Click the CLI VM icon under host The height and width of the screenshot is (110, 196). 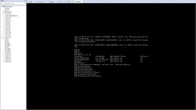tap(6, 39)
